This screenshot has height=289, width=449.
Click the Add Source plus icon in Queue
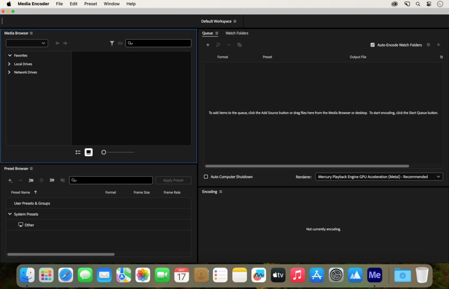point(208,45)
